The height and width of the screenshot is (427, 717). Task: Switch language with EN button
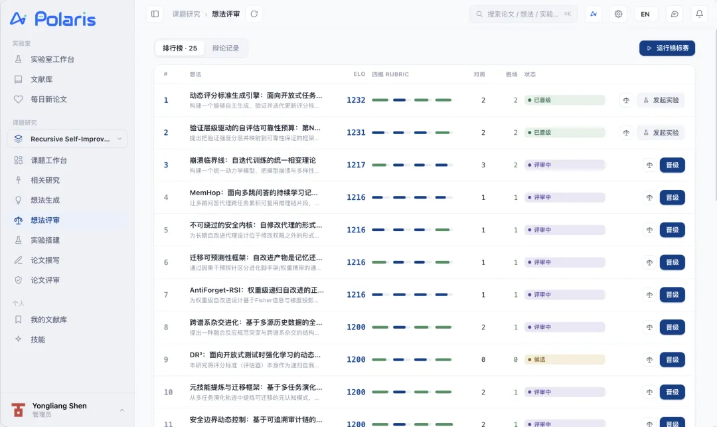[645, 14]
